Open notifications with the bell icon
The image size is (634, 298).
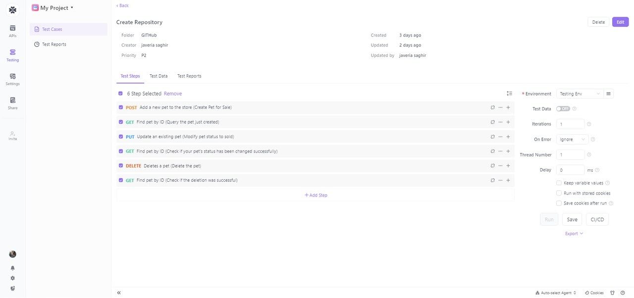tap(12, 268)
